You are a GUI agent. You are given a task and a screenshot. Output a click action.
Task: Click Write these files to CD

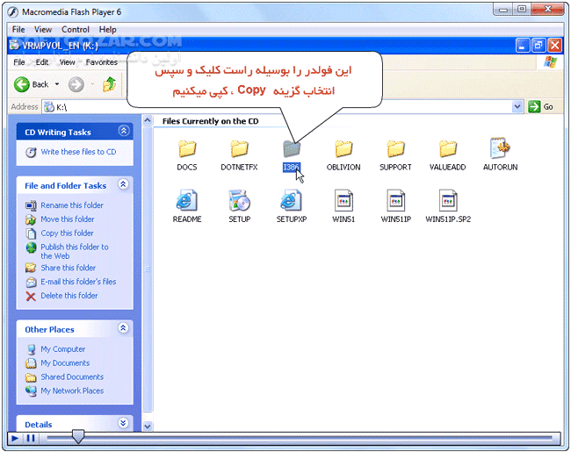point(78,152)
